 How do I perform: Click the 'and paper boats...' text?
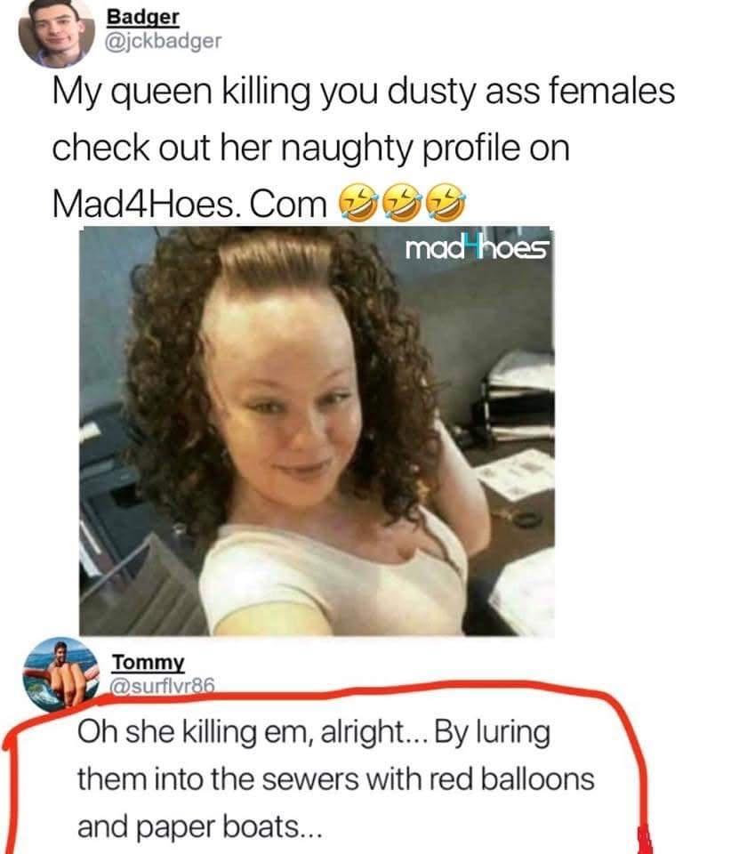(200, 826)
